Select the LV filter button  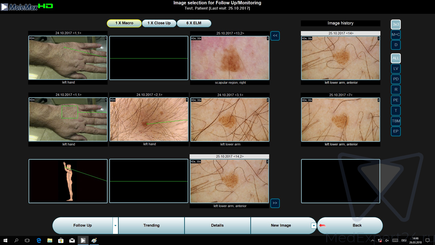396,69
